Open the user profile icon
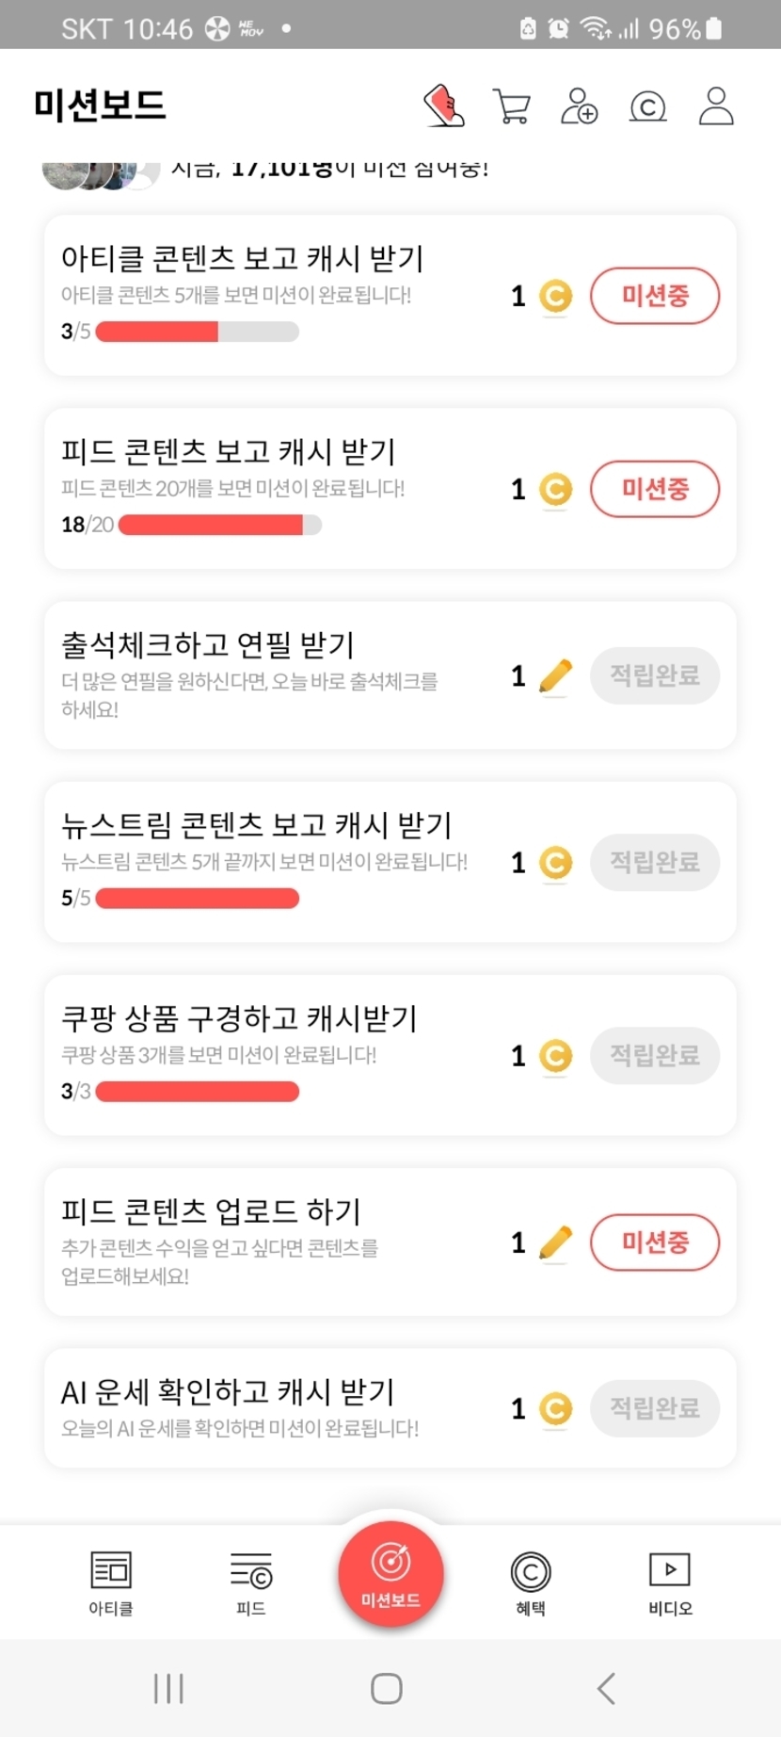Viewport: 781px width, 1737px height. coord(716,106)
